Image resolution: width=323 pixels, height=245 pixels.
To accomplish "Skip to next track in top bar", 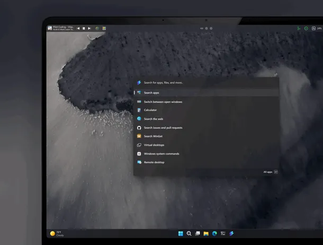I will tap(89, 29).
